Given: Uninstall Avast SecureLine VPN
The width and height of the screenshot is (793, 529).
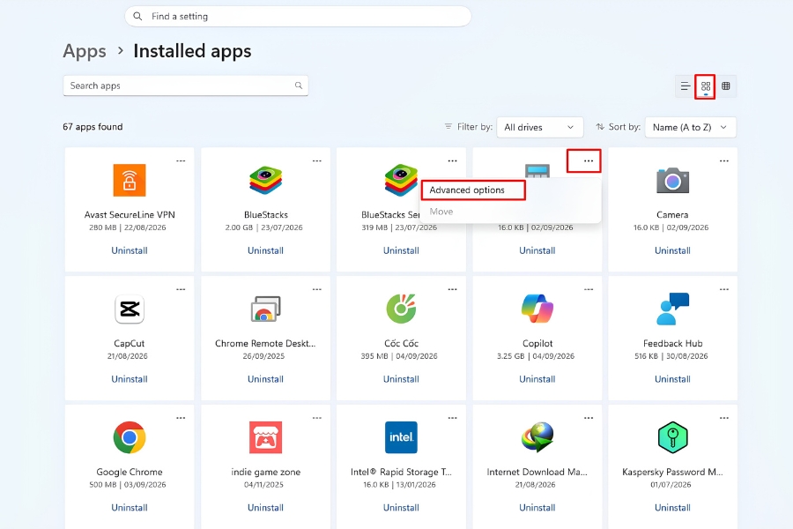Looking at the screenshot, I should coord(130,250).
